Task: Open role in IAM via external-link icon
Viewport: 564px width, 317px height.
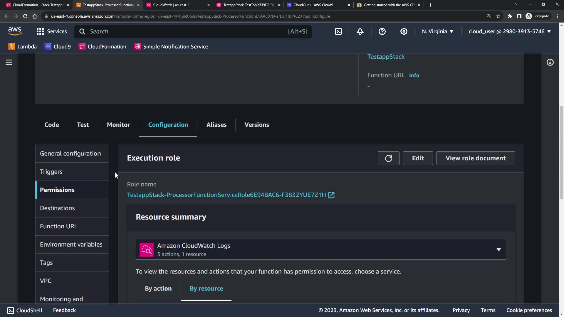Action: coord(331,195)
